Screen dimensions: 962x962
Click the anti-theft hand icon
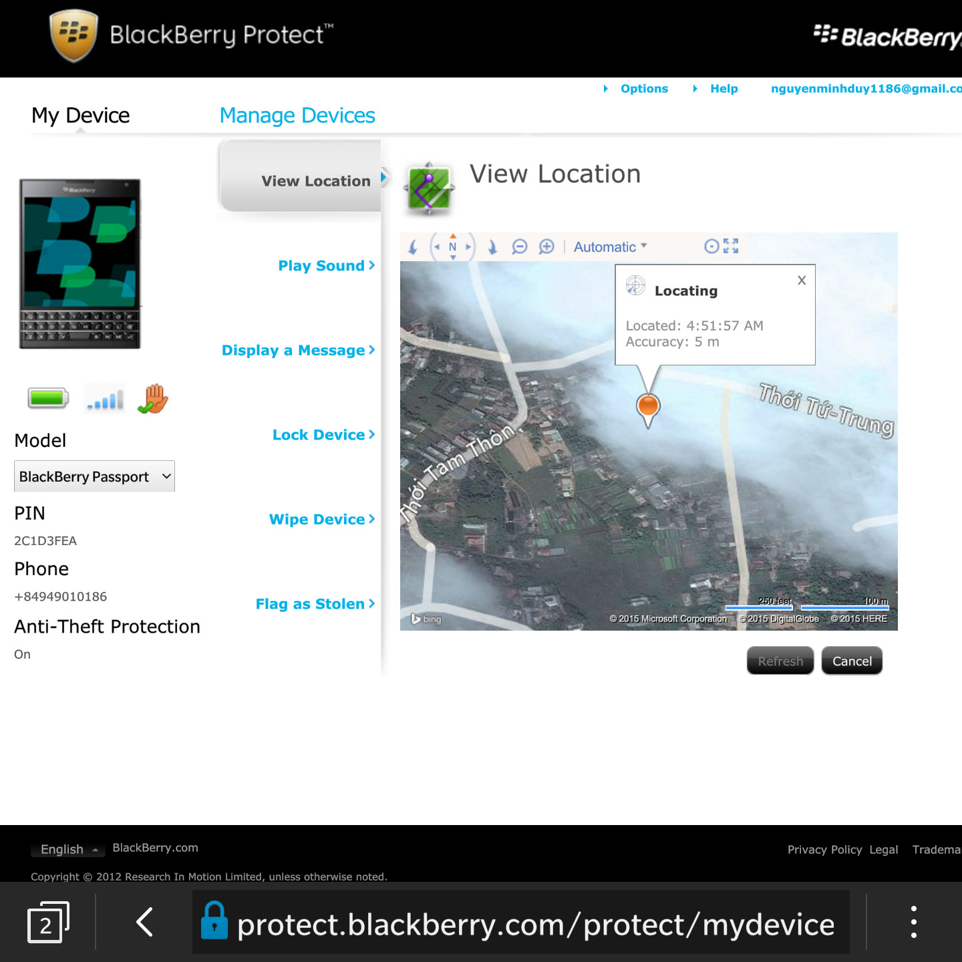click(x=153, y=399)
